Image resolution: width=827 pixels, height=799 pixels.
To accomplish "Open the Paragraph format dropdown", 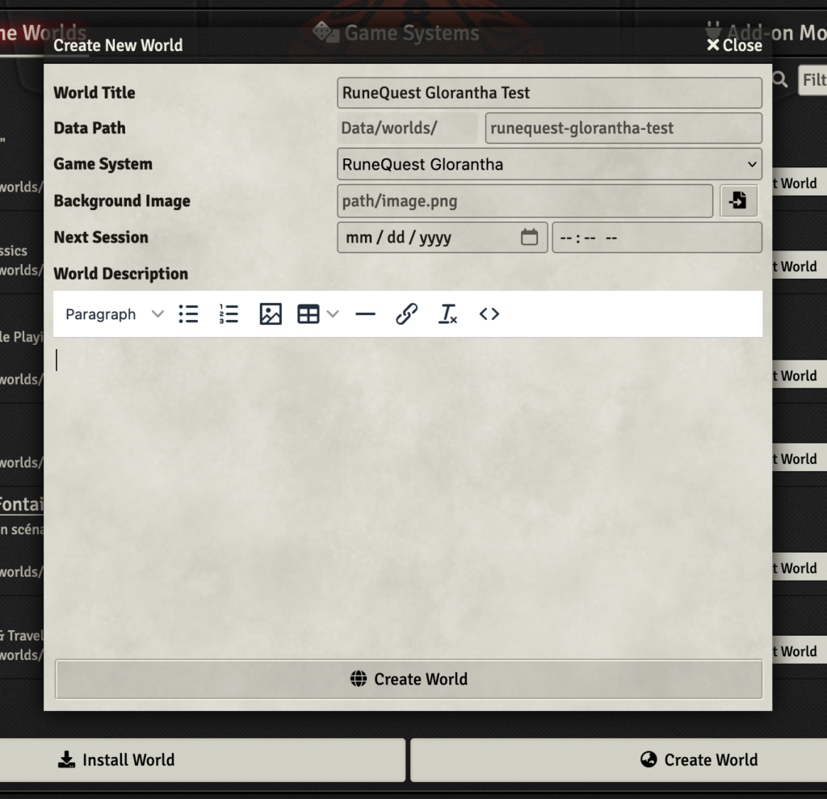I will click(x=114, y=314).
